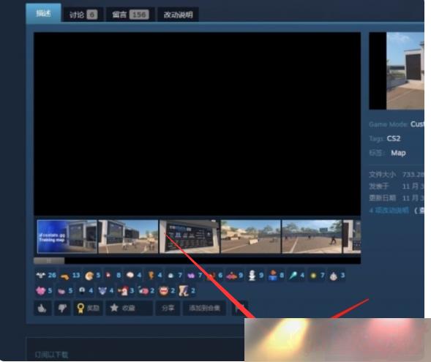Select the first thumbnail with blue Training map banner
Viewport: 431px width, 362px height.
coord(67,236)
